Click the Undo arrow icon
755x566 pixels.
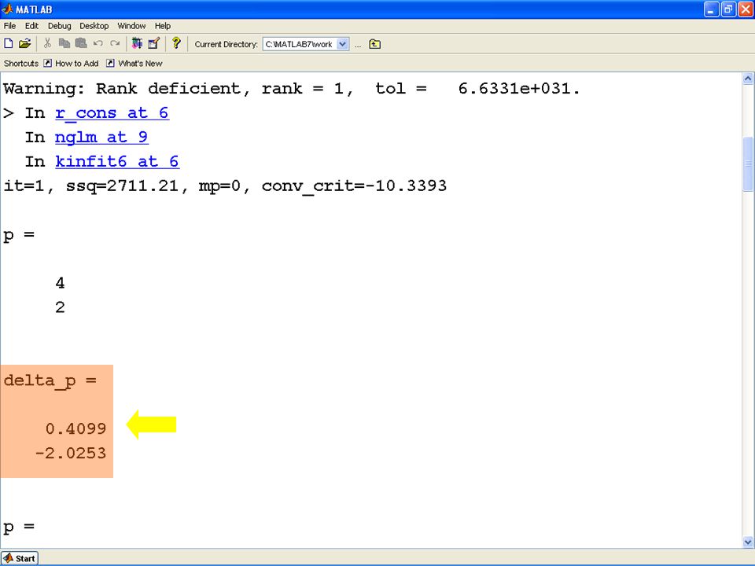pyautogui.click(x=98, y=44)
